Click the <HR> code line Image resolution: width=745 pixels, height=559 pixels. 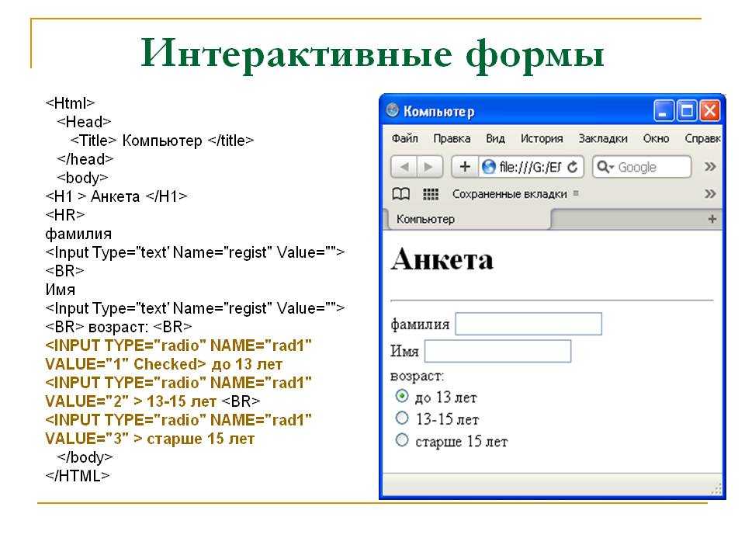click(65, 215)
